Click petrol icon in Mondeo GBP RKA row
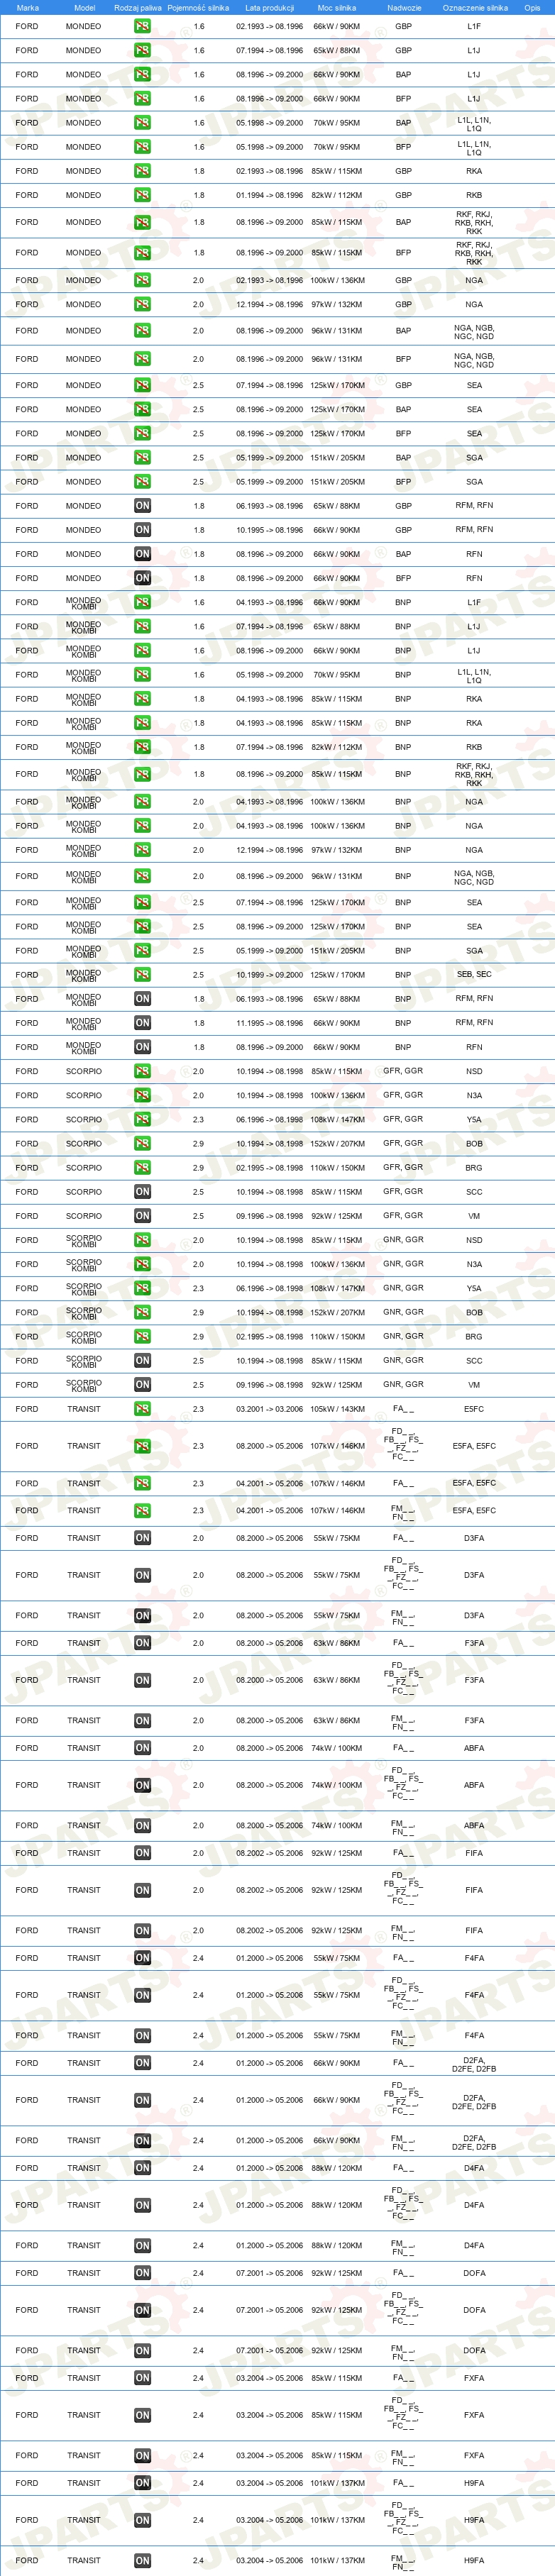This screenshot has width=555, height=2576. (x=142, y=171)
